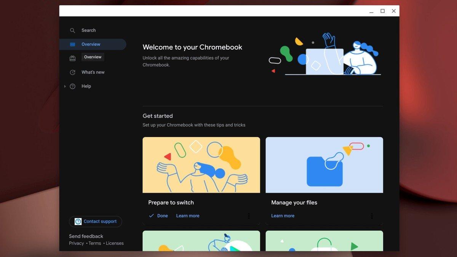Click the Overview grid icon in the sidebar
457x257 pixels.
click(72, 44)
